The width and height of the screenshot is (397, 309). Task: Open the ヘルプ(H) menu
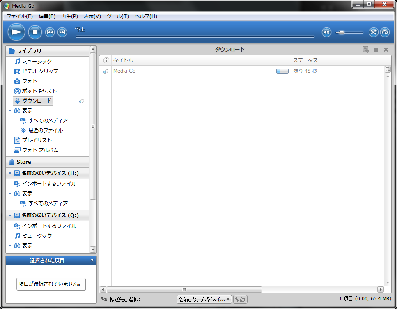point(146,16)
